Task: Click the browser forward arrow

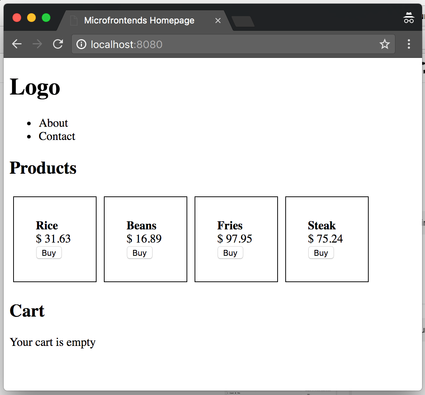Action: [x=37, y=44]
